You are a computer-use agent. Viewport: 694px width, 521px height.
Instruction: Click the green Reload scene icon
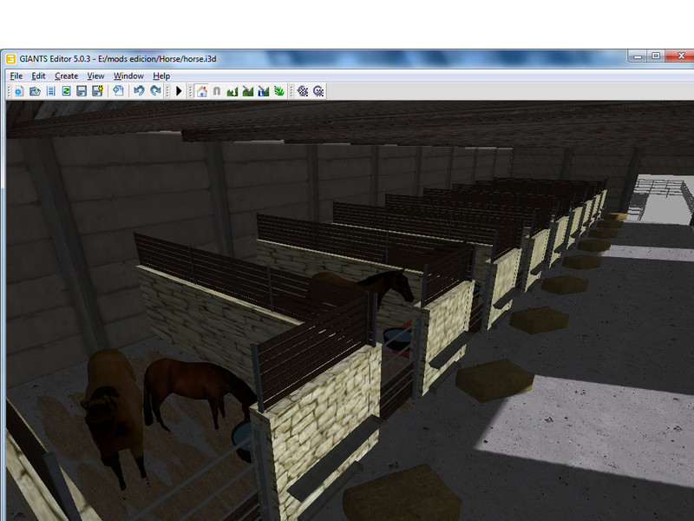[x=66, y=90]
